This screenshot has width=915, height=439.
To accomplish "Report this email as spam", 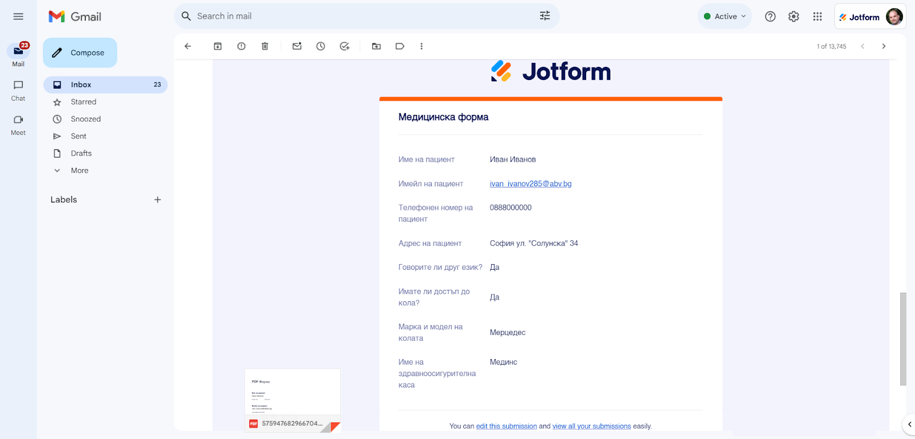I will click(241, 46).
